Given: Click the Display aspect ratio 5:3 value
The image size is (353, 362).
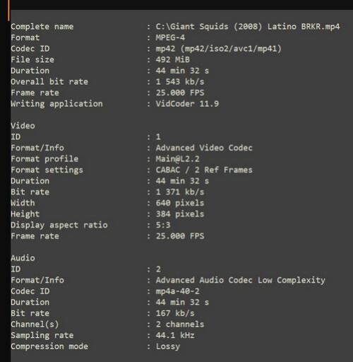Looking at the screenshot, I should click(x=163, y=225).
